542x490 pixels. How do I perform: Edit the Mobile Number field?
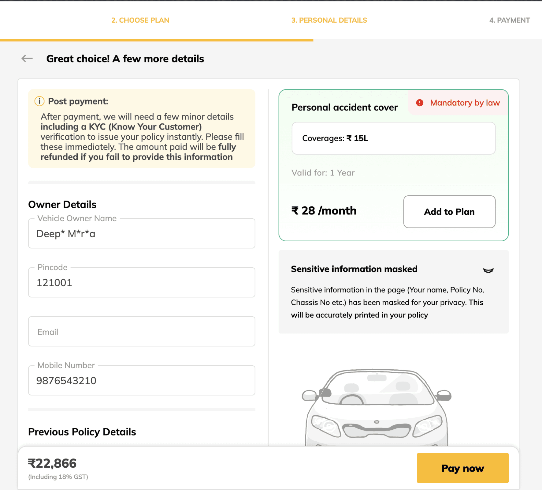(x=142, y=381)
